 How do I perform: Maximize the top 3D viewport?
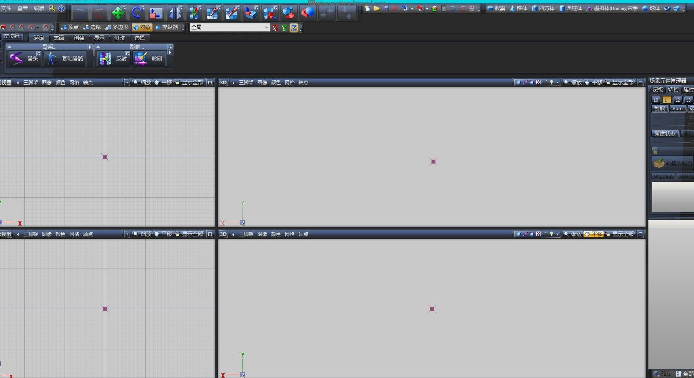coord(640,82)
